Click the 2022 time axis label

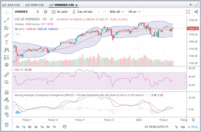[139, 120]
